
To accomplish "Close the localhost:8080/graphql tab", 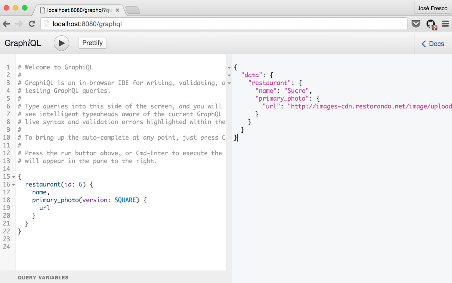I will tap(117, 10).
